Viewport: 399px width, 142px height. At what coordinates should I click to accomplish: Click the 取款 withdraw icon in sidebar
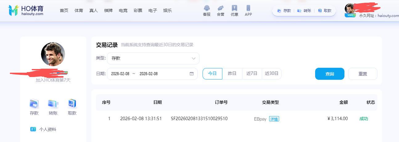coord(72,104)
